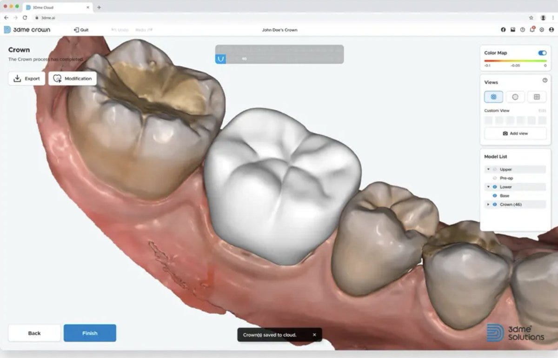Click the history clock icon in header
The height and width of the screenshot is (358, 558).
[x=522, y=29]
